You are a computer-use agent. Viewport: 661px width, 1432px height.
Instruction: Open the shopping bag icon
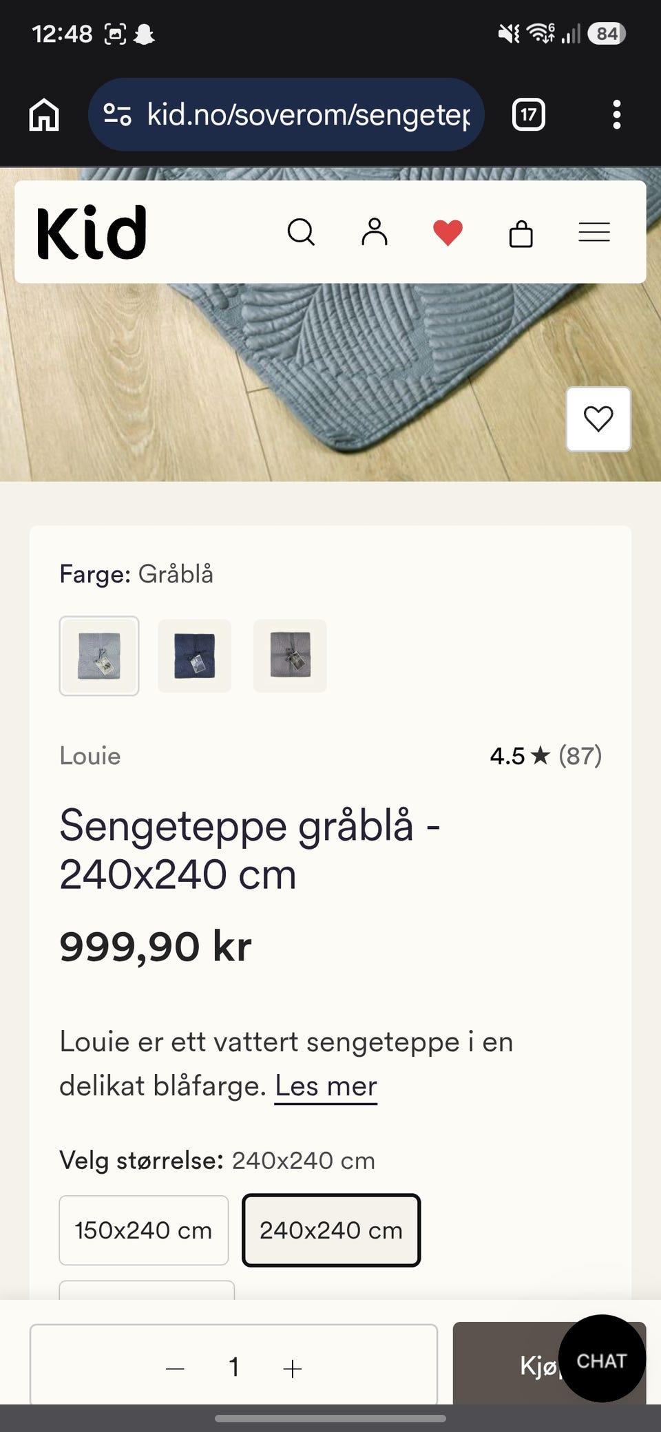[x=521, y=233]
